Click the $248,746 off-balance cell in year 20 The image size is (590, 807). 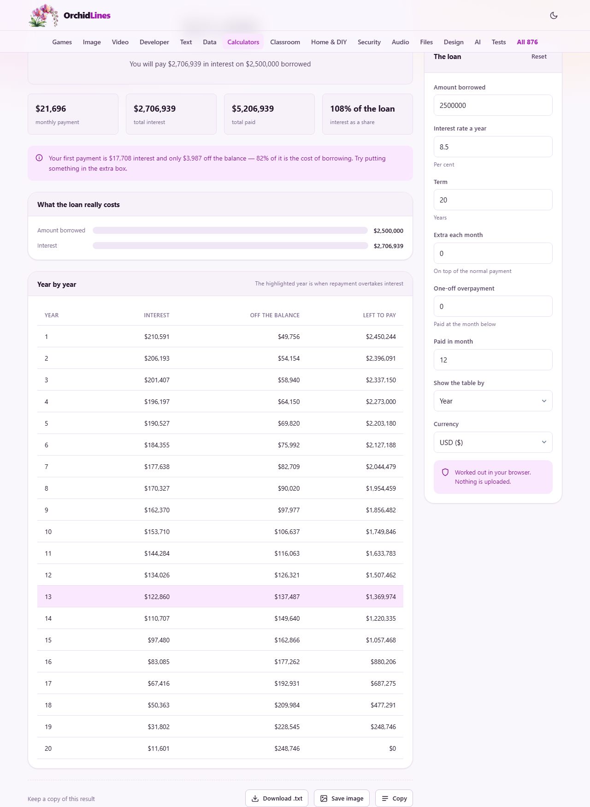287,748
